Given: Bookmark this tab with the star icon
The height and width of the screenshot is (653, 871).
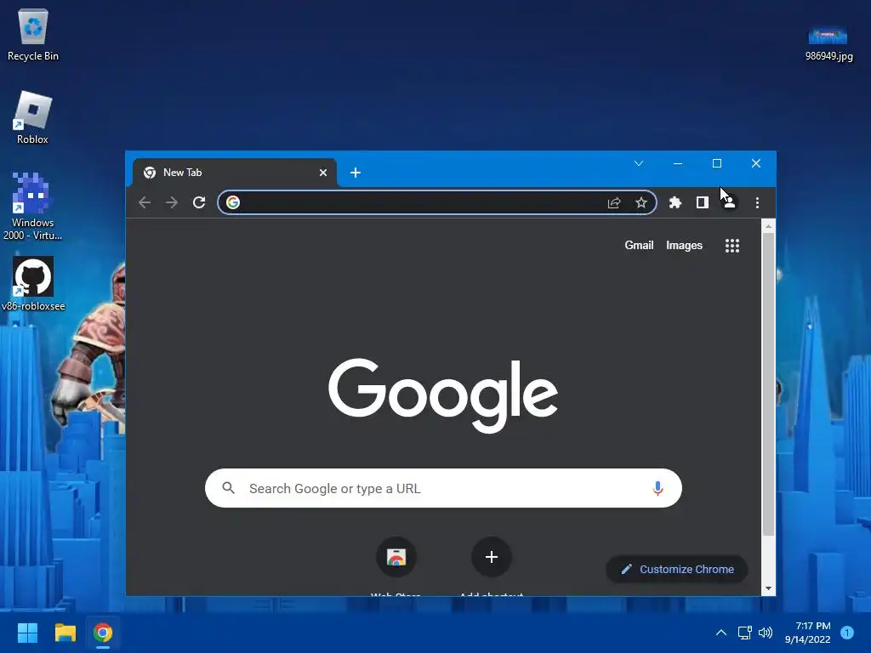Looking at the screenshot, I should [x=641, y=202].
